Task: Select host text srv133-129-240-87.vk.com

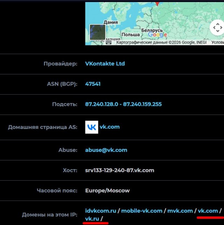Action: (120, 170)
